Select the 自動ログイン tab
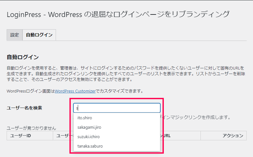The image size is (253, 157). click(x=39, y=35)
